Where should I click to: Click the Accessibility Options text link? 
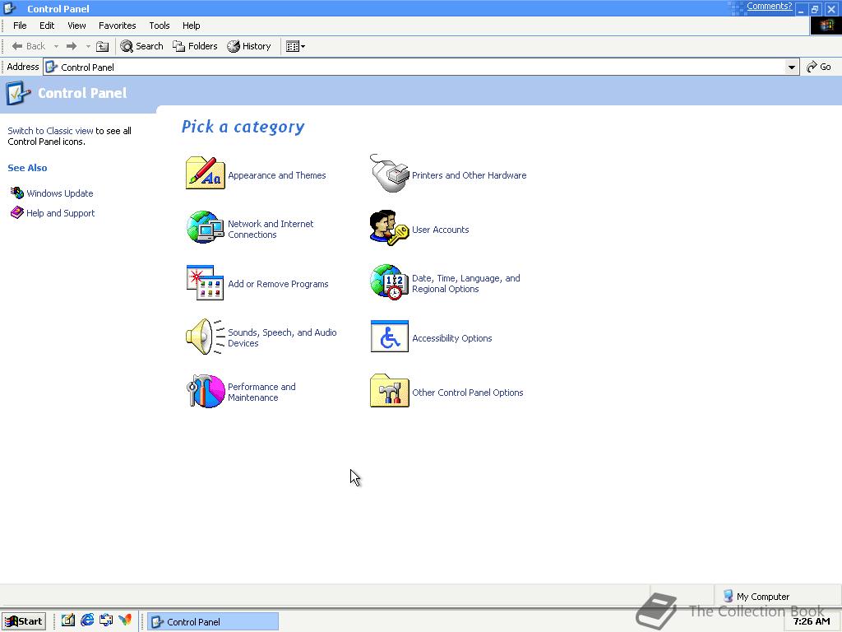[x=452, y=338]
